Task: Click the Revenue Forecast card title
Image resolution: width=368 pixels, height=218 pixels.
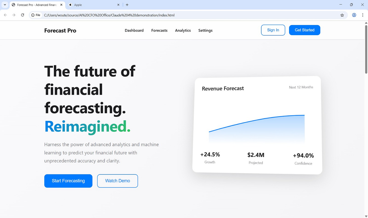Action: [223, 89]
